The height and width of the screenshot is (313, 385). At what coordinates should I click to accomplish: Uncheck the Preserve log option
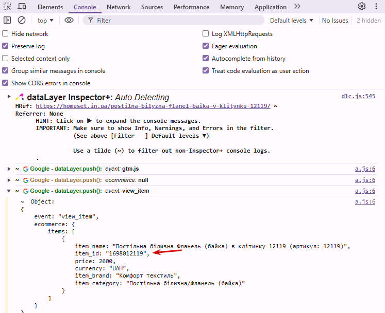click(6, 46)
